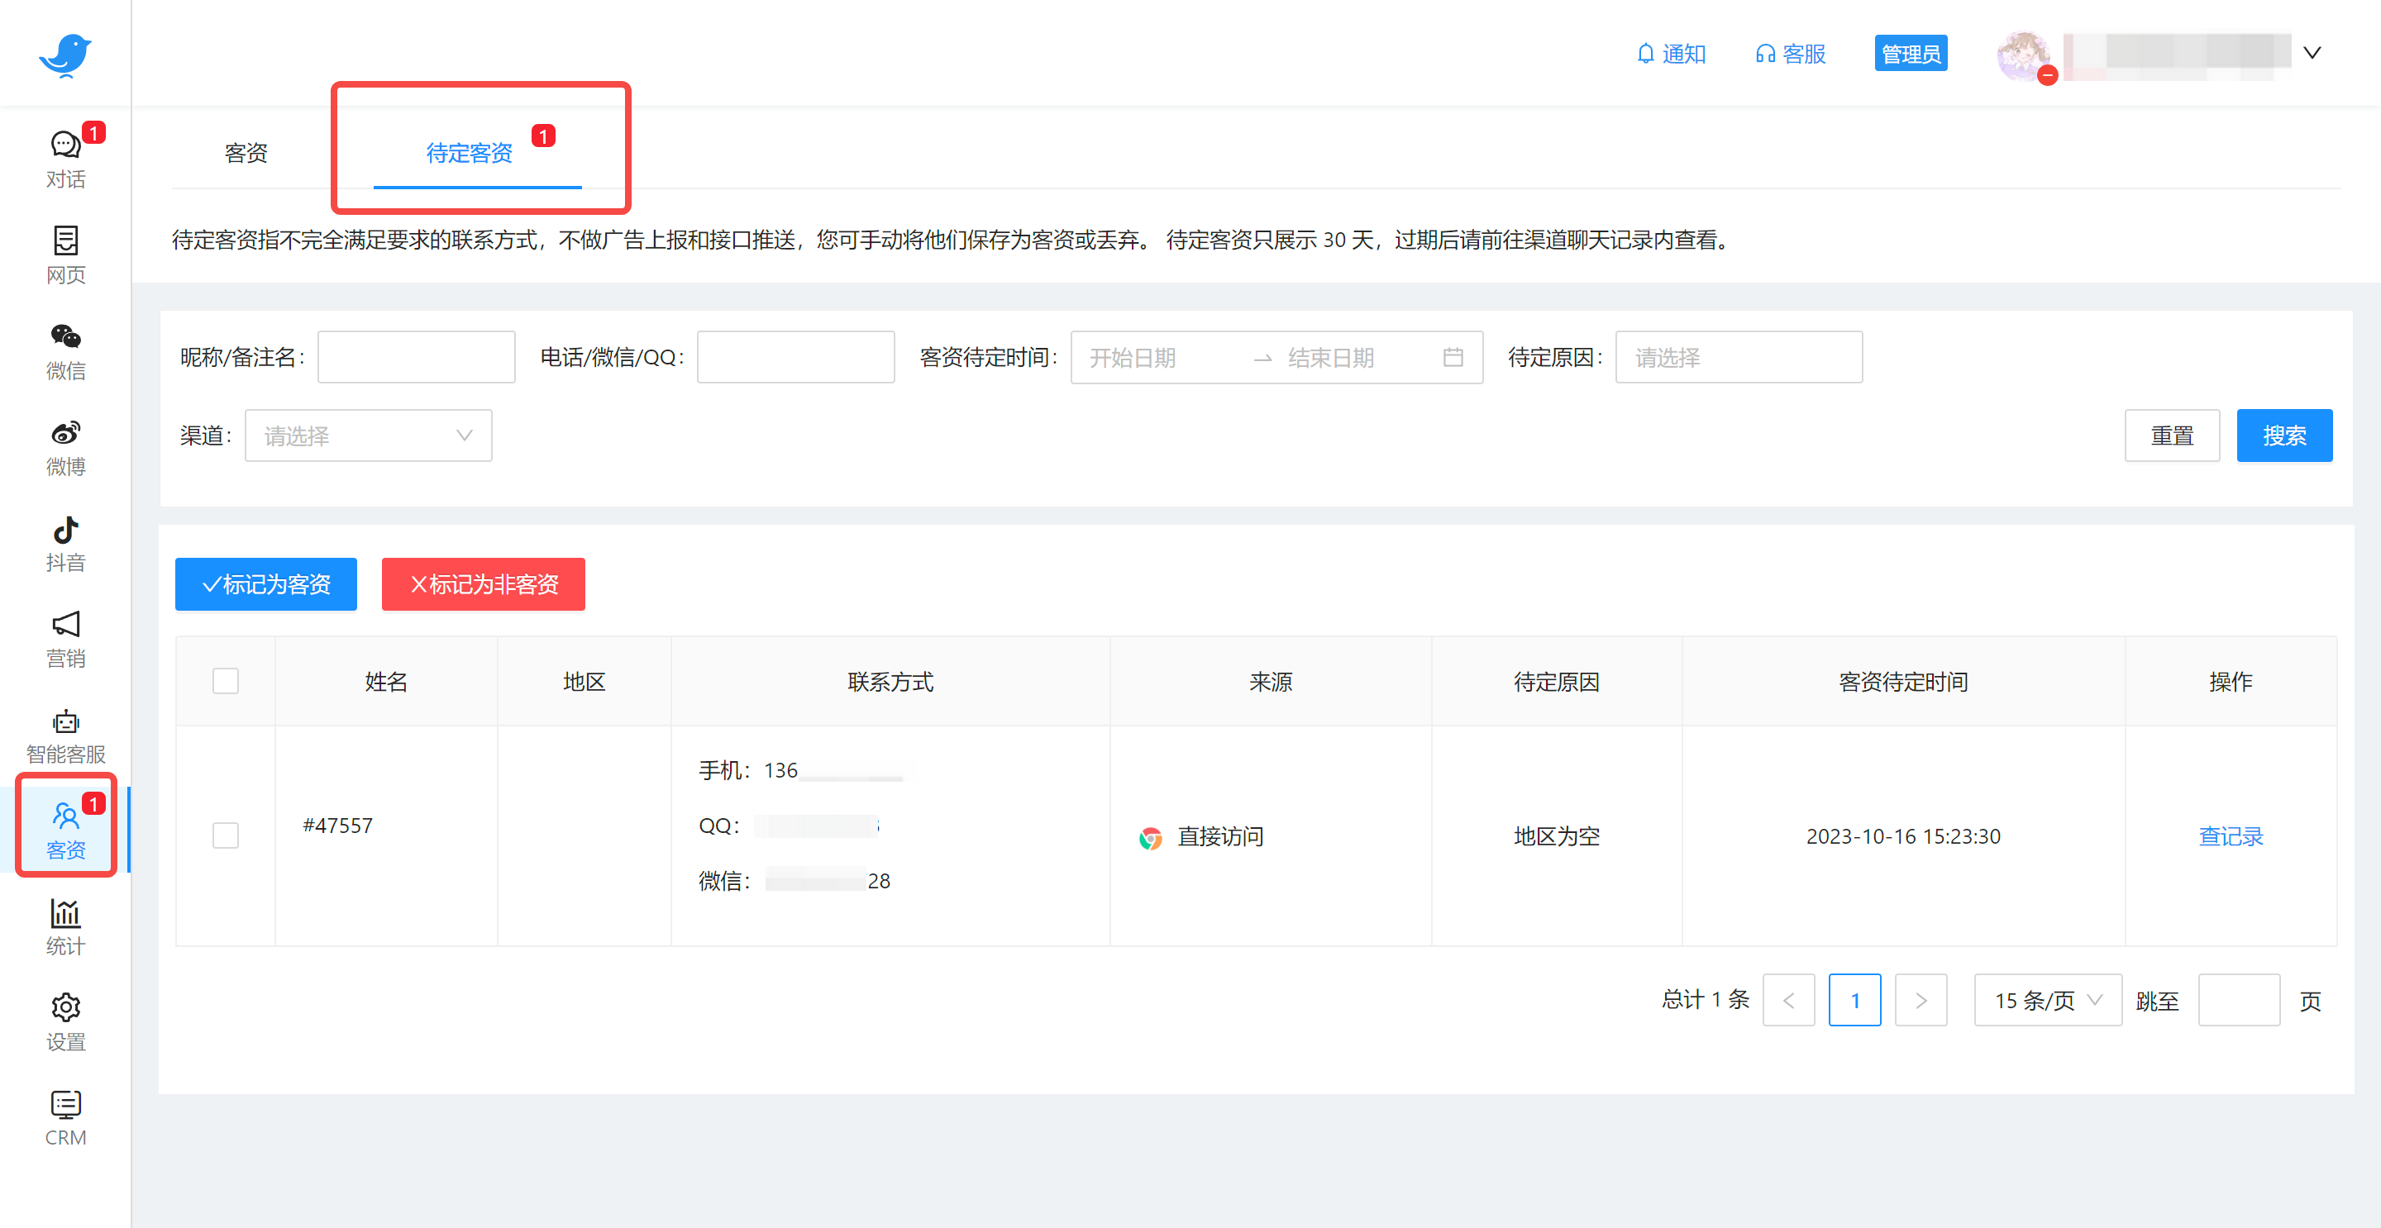Viewport: 2381px width, 1228px height.
Task: Check the select-all checkbox in table header
Action: coord(225,680)
